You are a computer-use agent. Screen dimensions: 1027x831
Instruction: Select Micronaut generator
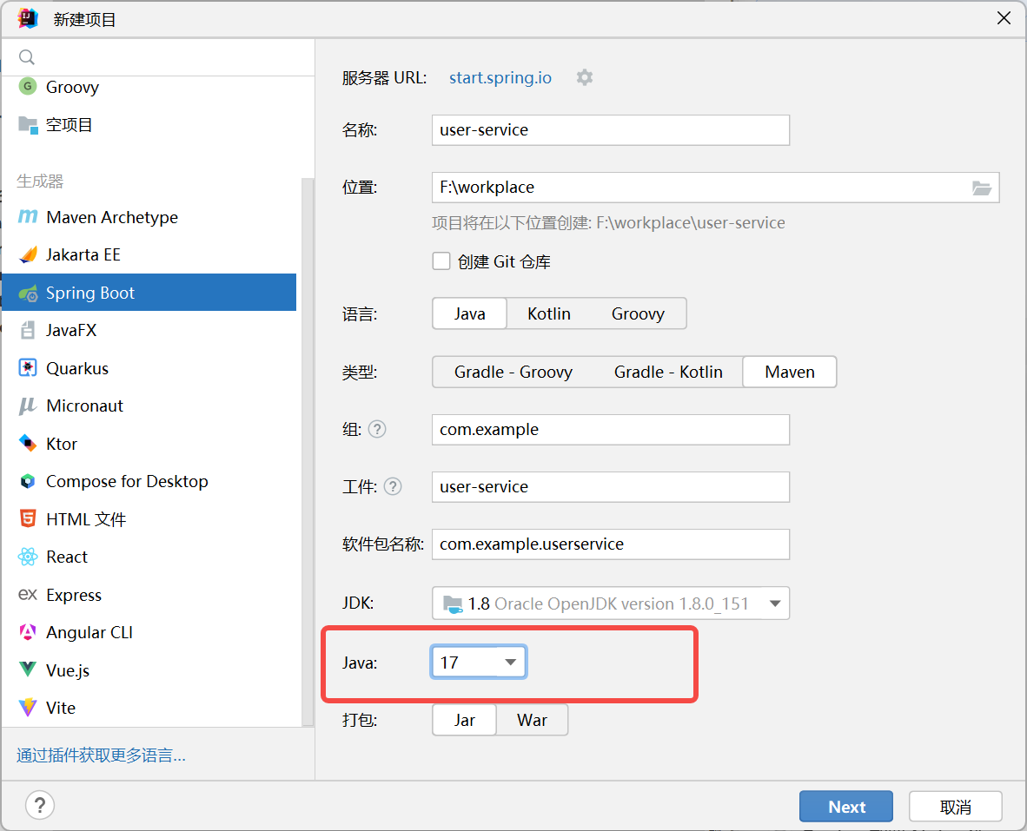[x=149, y=406]
